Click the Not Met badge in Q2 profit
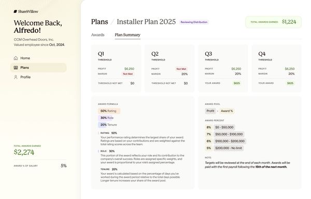 [x=181, y=69]
